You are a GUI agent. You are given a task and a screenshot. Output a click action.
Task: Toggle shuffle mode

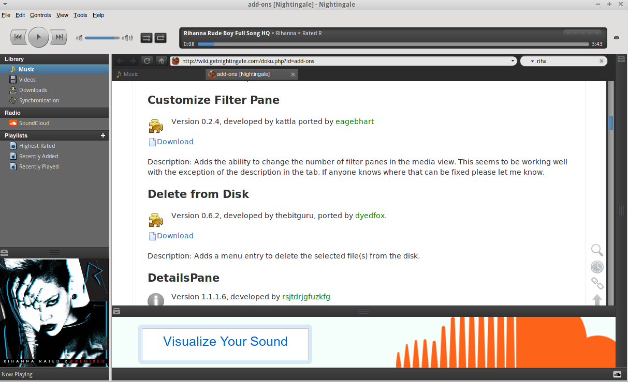(147, 38)
